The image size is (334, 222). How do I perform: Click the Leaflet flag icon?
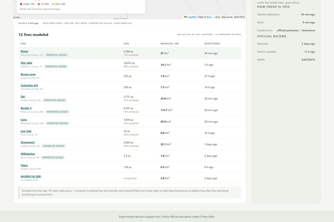pos(185,17)
